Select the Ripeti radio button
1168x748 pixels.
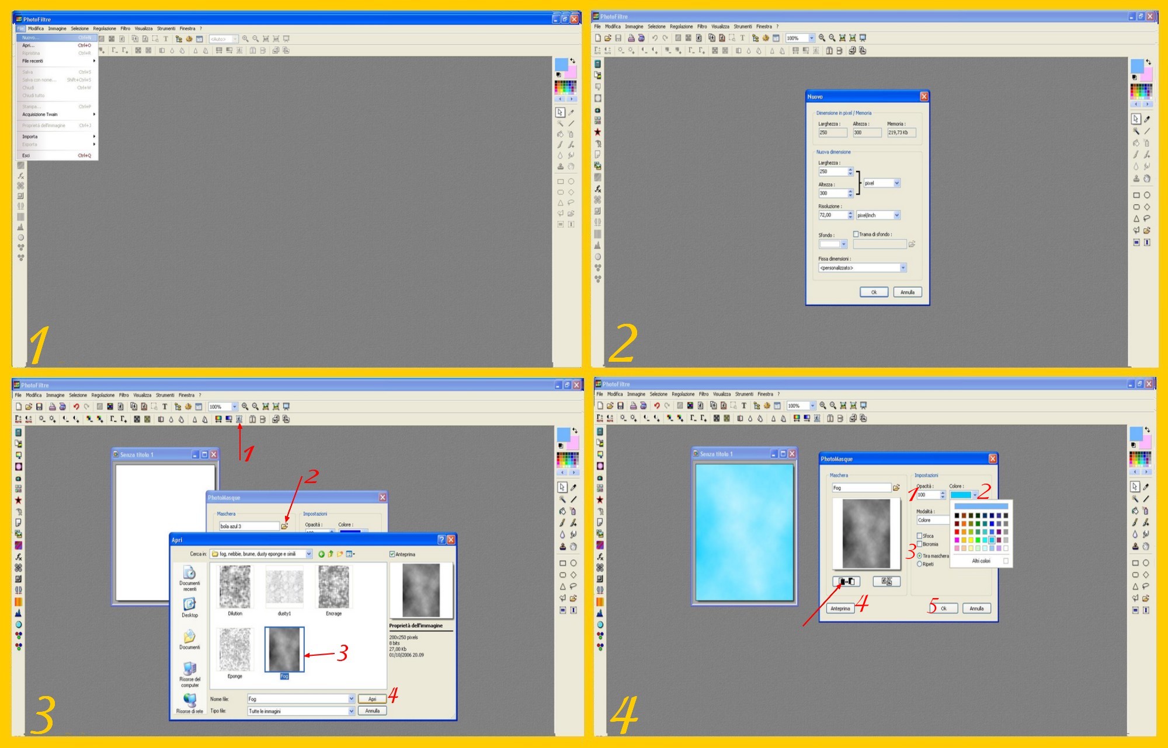920,564
